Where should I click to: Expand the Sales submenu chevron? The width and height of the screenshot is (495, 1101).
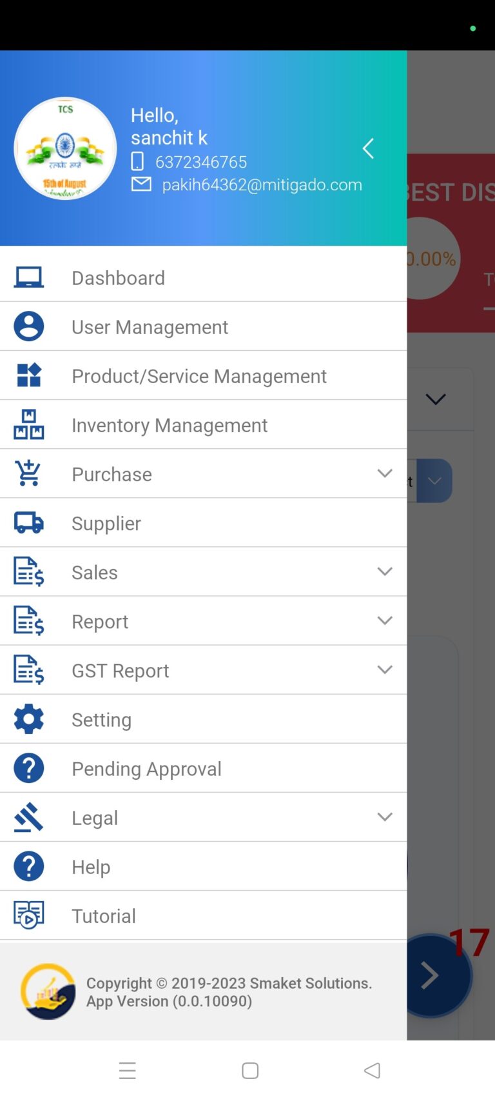385,571
